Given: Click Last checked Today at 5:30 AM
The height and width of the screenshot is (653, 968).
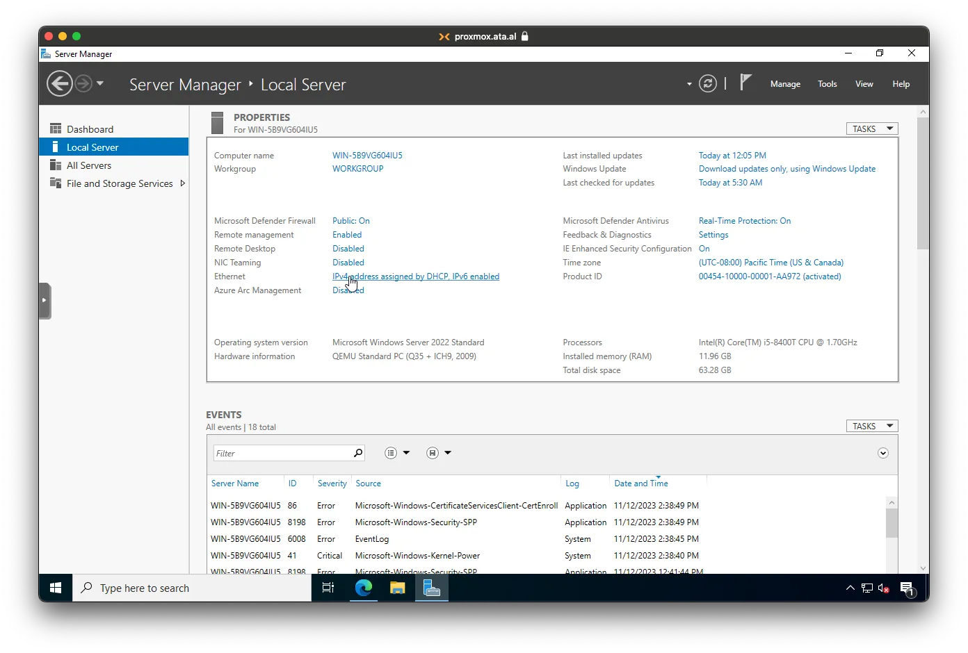Looking at the screenshot, I should click(730, 183).
